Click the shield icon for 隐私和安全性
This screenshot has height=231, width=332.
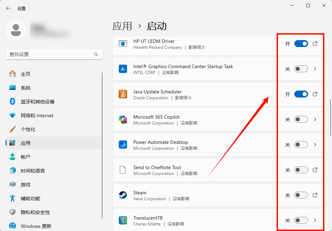click(12, 212)
